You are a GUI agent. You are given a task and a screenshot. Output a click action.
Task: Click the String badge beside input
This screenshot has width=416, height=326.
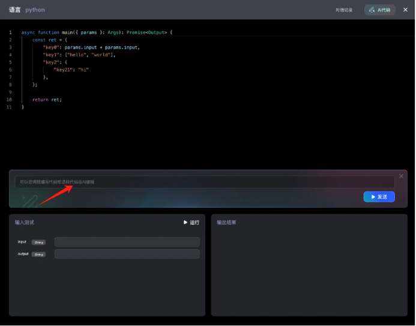click(39, 243)
